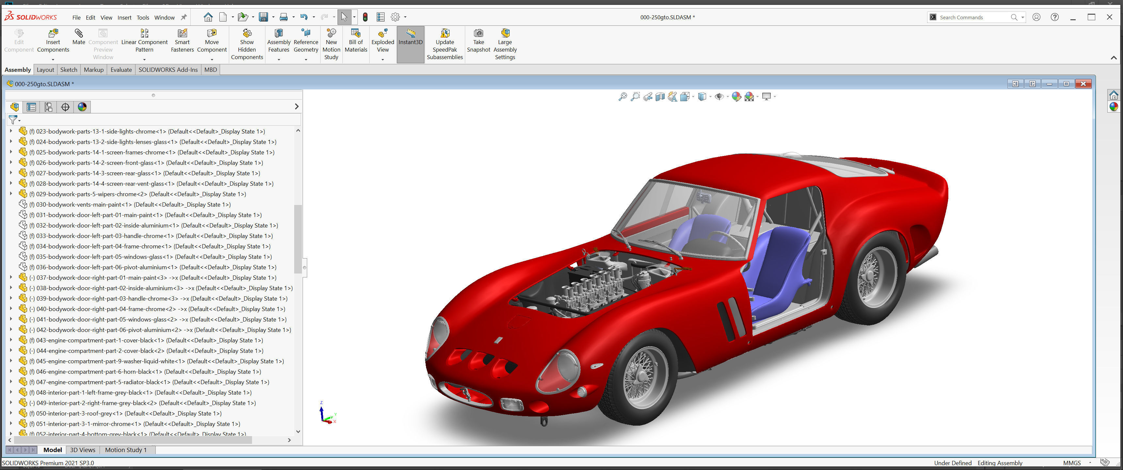Expand 050-interior-part-3-roof-grey component
The image size is (1123, 470).
[x=11, y=413]
